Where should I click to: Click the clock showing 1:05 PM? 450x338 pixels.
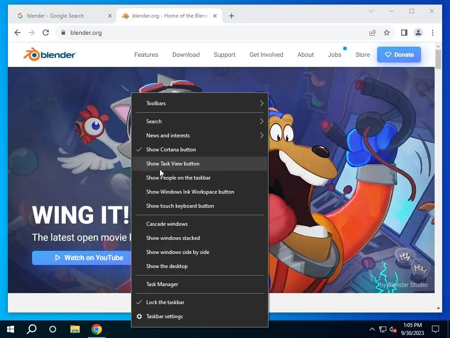coord(412,329)
